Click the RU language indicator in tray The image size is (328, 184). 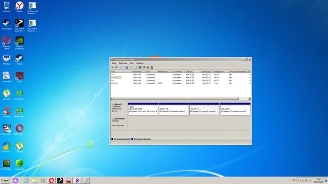click(x=294, y=180)
